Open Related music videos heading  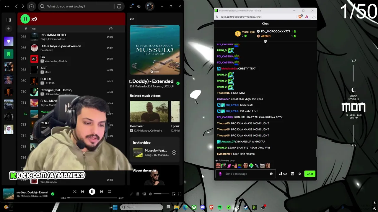[145, 96]
